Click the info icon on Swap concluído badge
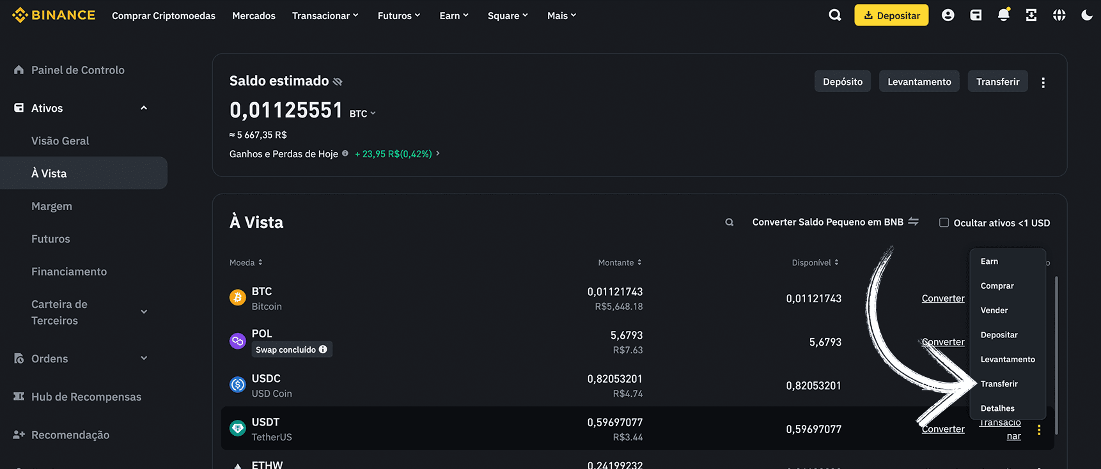The image size is (1101, 469). coord(323,350)
